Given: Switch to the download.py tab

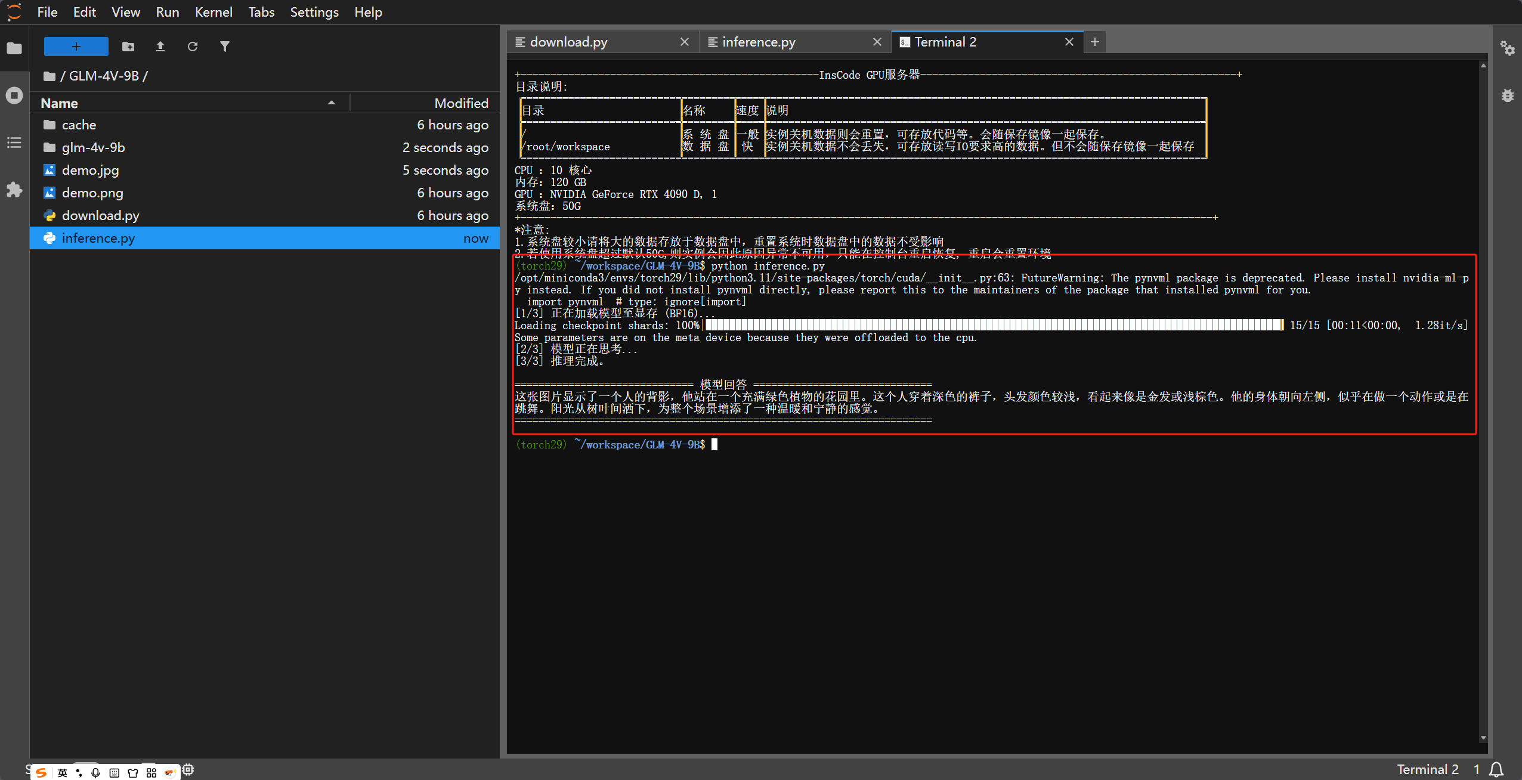Looking at the screenshot, I should click(x=568, y=42).
